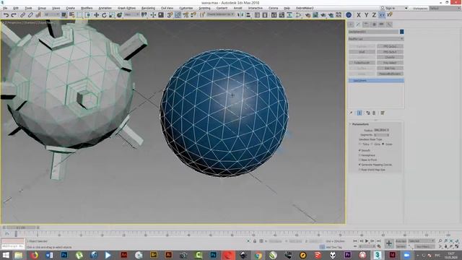Click the TurboSmooth modifier button
The image size is (462, 260).
pos(362,63)
